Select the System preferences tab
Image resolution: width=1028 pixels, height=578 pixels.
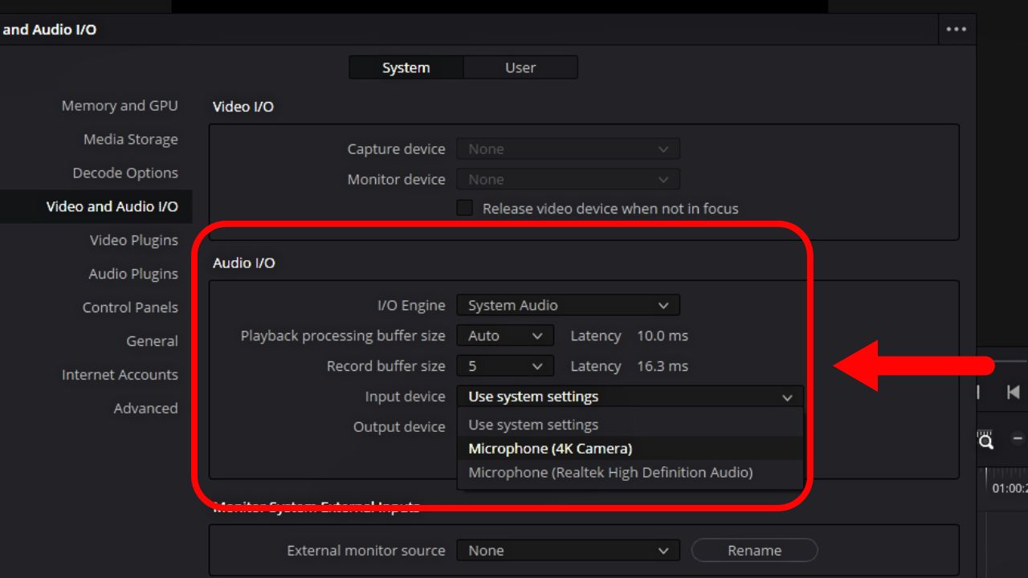[406, 67]
